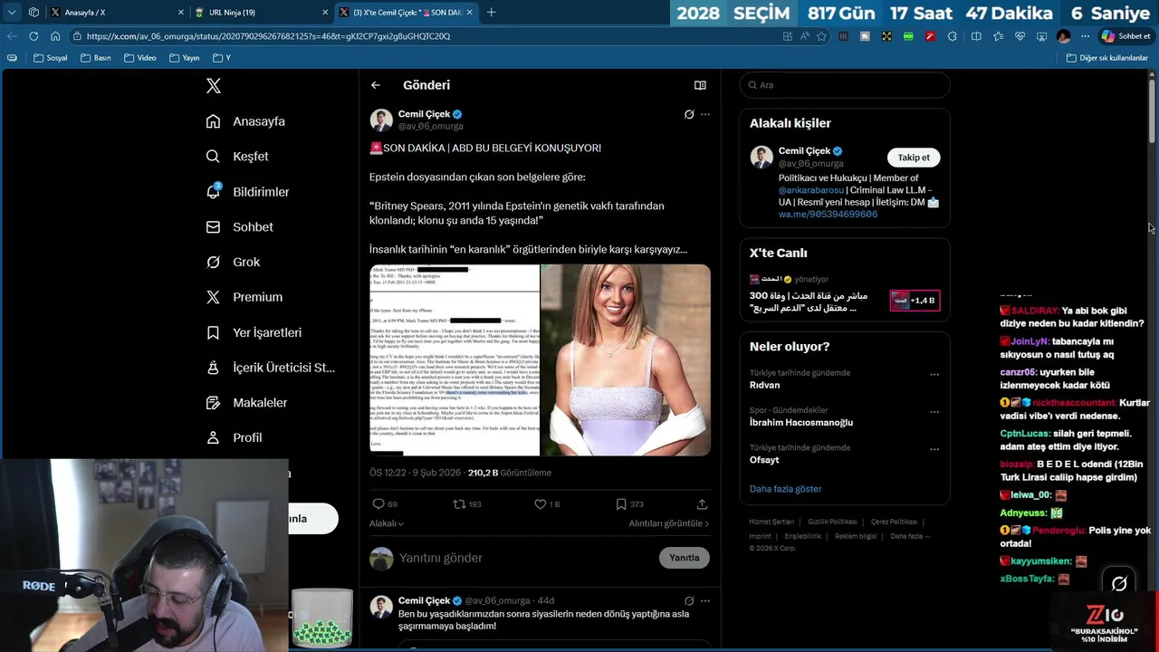
Task: Open Yer İşaretleri in sidebar
Action: click(x=254, y=332)
